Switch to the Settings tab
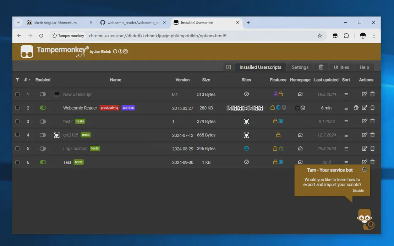This screenshot has height=246, width=394. click(300, 67)
